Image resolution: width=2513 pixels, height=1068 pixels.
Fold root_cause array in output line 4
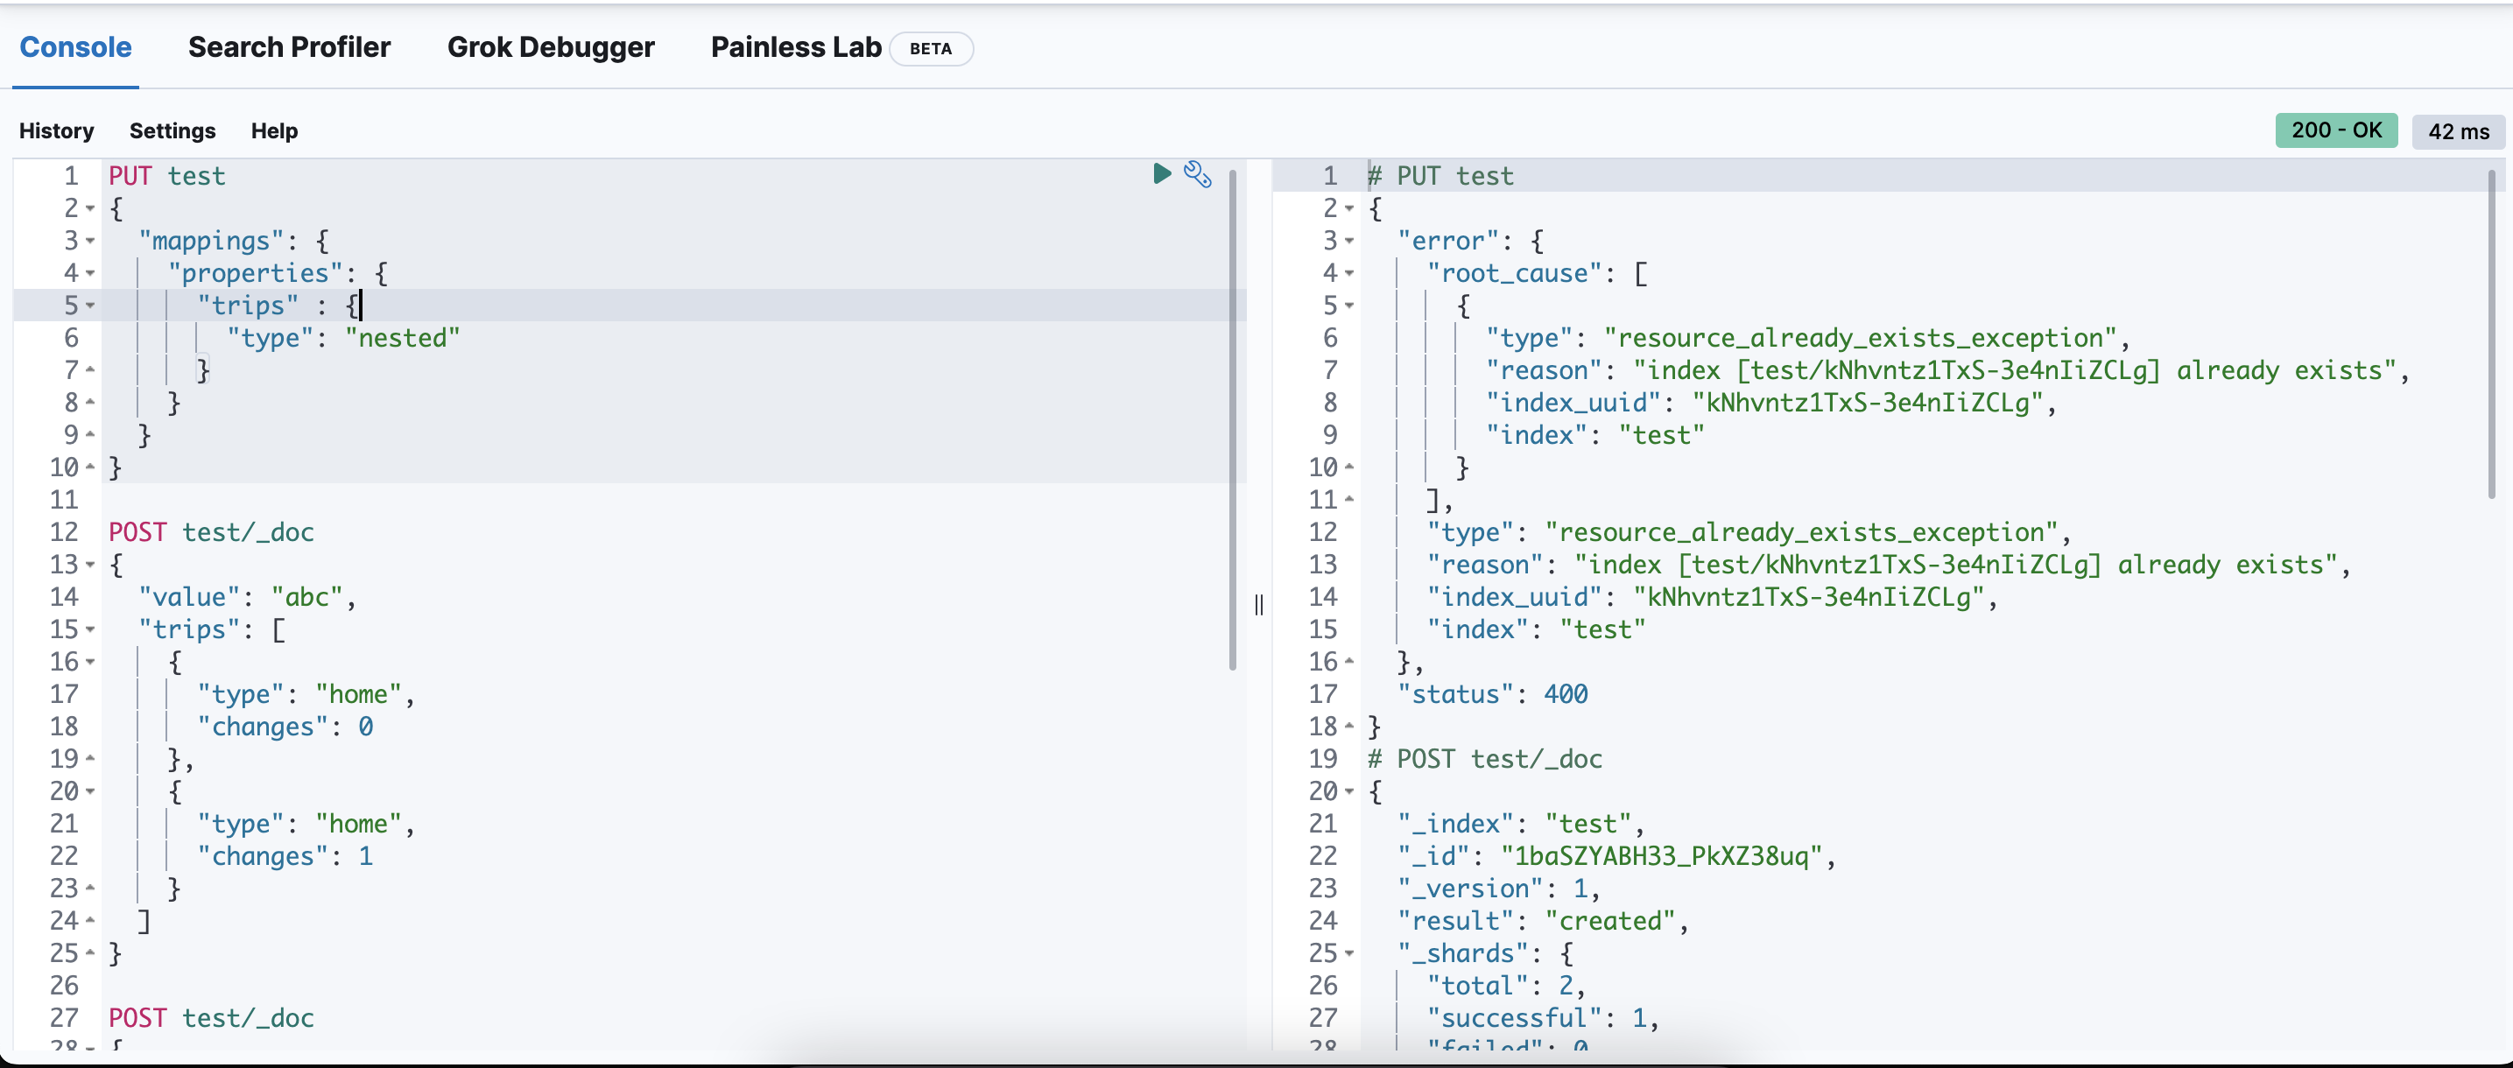coord(1349,273)
